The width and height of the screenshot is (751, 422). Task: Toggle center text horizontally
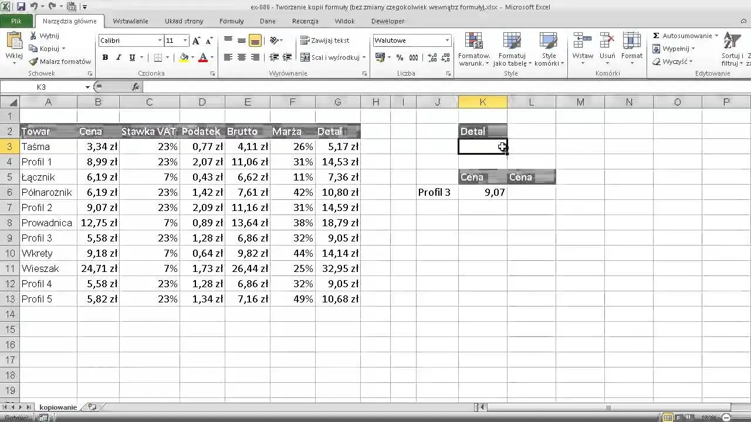(241, 57)
